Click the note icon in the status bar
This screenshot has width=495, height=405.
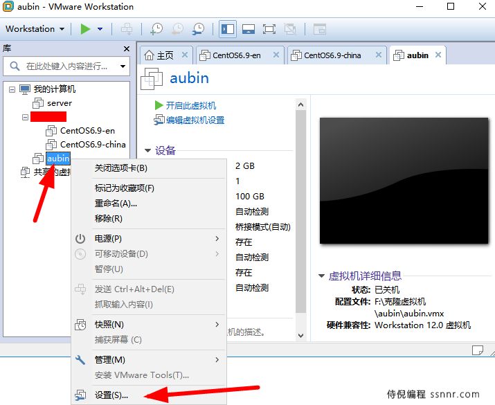click(x=477, y=350)
